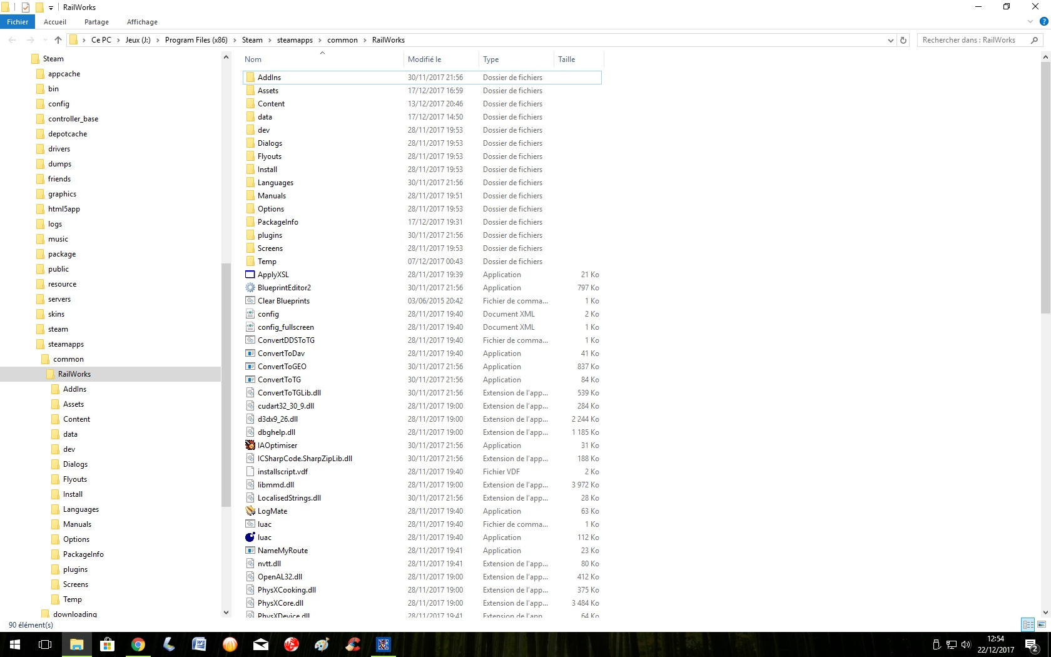1051x657 pixels.
Task: Select the html5app folder in the tree
Action: pos(64,209)
